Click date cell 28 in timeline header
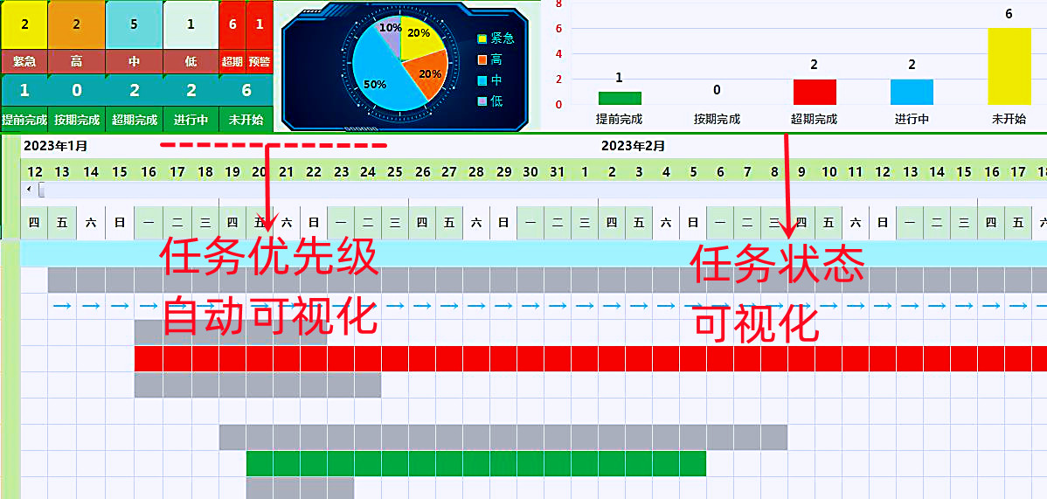1047x499 pixels. pyautogui.click(x=476, y=172)
